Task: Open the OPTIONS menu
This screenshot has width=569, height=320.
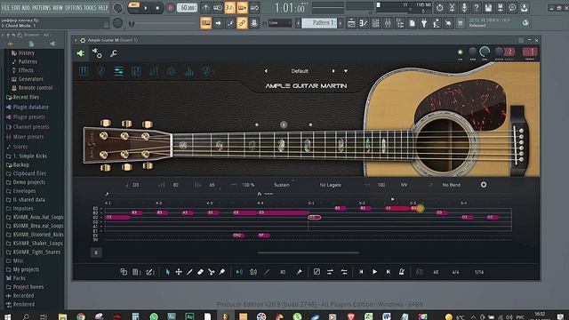Action: click(x=74, y=7)
